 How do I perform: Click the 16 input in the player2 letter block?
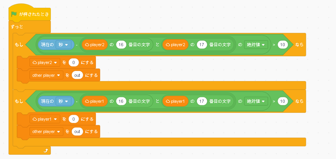coord(121,45)
